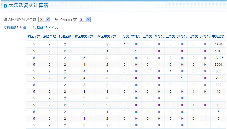Image resolution: width=227 pixels, height=129 pixels.
Task: Open the 后区号码个数 dropdown showing 2
Action: [x=85, y=19]
